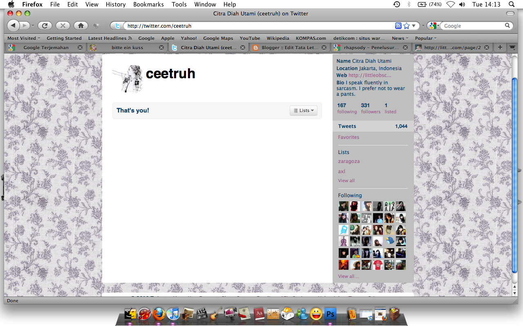Open the address bar history dropdown arrow

pyautogui.click(x=413, y=26)
